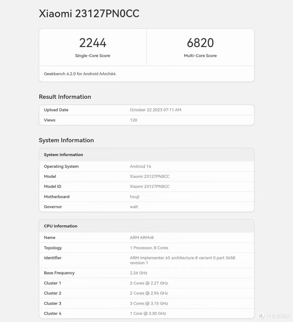Click the Name label in CPU Information
293x322 pixels.
(x=49, y=238)
